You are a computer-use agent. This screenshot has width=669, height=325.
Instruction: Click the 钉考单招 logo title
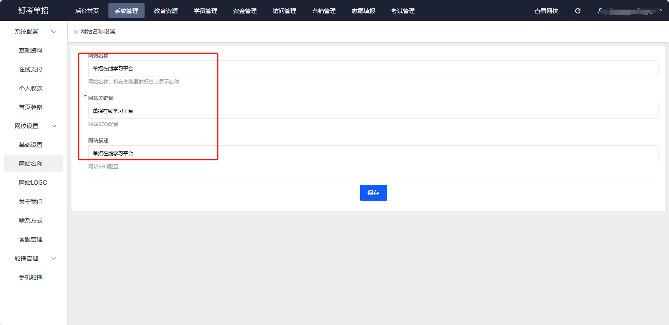point(34,10)
